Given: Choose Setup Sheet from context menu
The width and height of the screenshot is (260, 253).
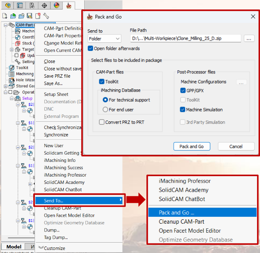Looking at the screenshot, I should coord(56,95).
